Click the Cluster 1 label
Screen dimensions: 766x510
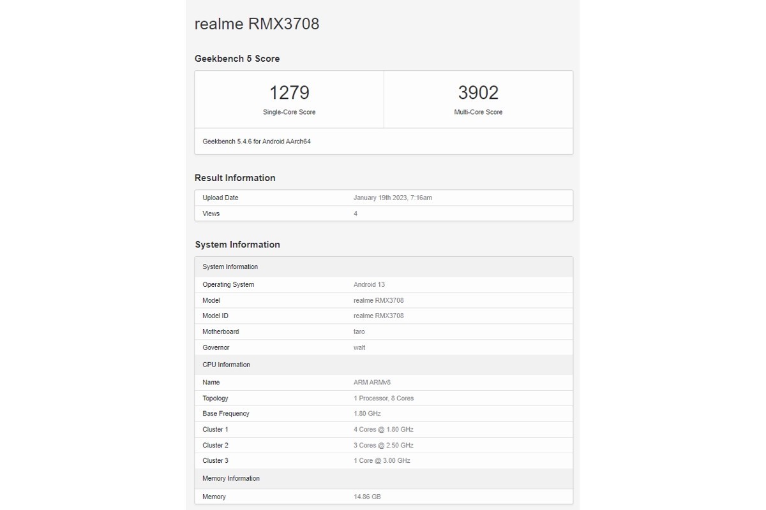pyautogui.click(x=215, y=430)
